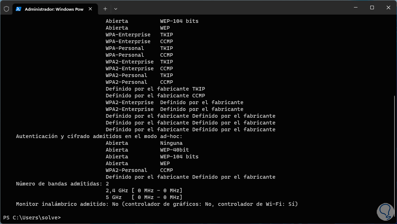Maximize the terminal window
397x224 pixels.
pos(372,7)
